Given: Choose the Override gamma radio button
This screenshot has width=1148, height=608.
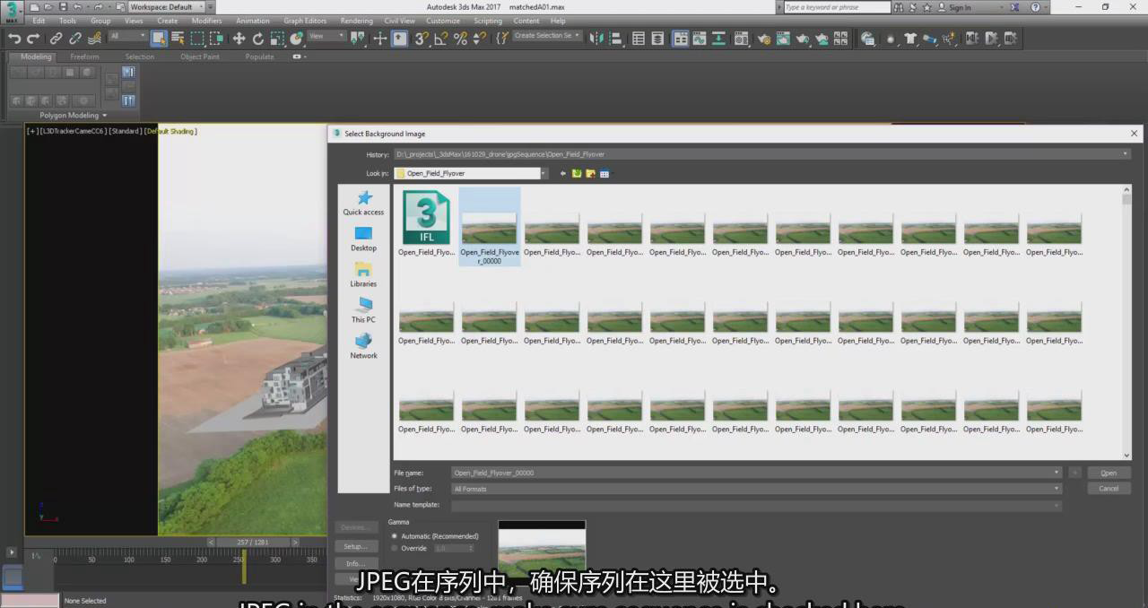Looking at the screenshot, I should pos(395,548).
